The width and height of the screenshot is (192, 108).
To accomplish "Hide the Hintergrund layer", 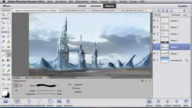I will (154, 60).
